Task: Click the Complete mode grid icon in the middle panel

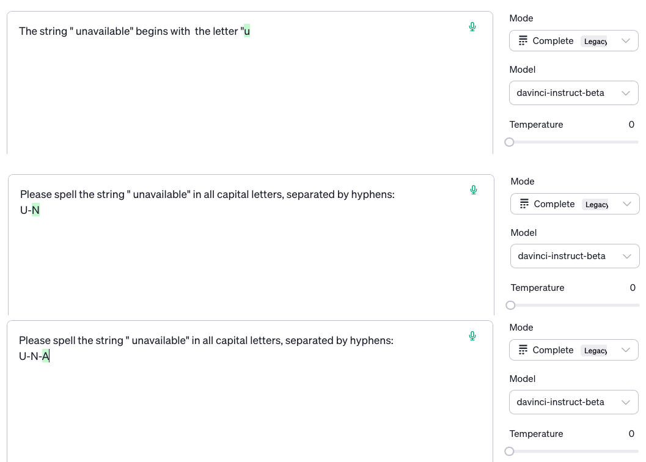Action: (x=524, y=204)
